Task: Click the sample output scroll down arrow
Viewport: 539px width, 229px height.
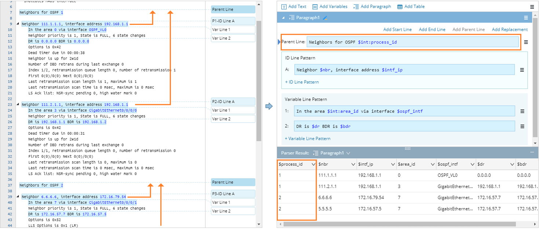Action: [x=259, y=225]
